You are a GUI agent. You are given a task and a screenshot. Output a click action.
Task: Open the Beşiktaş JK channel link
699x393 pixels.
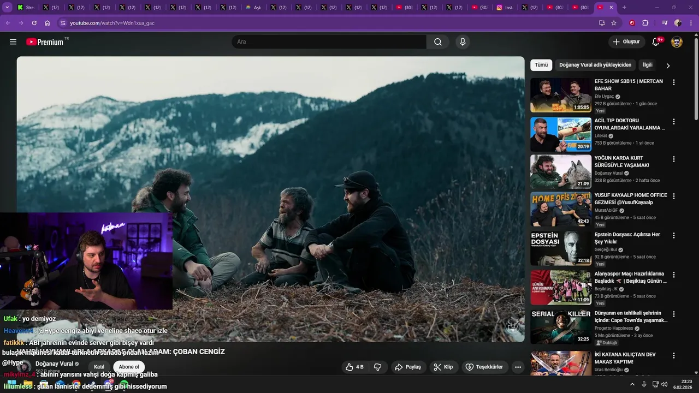(606, 289)
